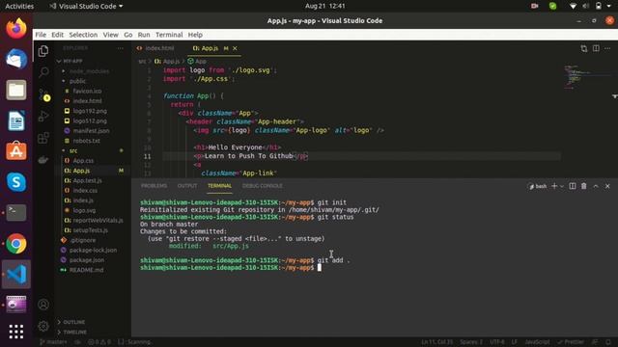The height and width of the screenshot is (347, 618).
Task: Expand the TIMELINE section
Action: click(x=74, y=332)
